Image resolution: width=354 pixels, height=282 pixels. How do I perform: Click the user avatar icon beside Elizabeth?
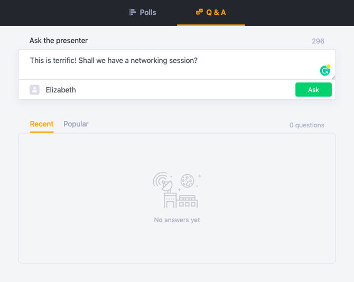(34, 90)
